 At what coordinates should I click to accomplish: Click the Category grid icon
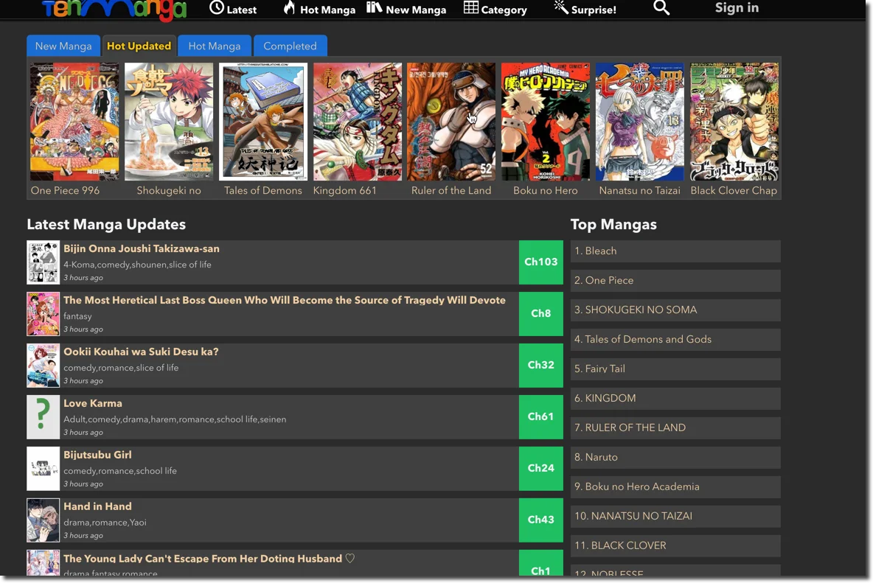tap(471, 8)
